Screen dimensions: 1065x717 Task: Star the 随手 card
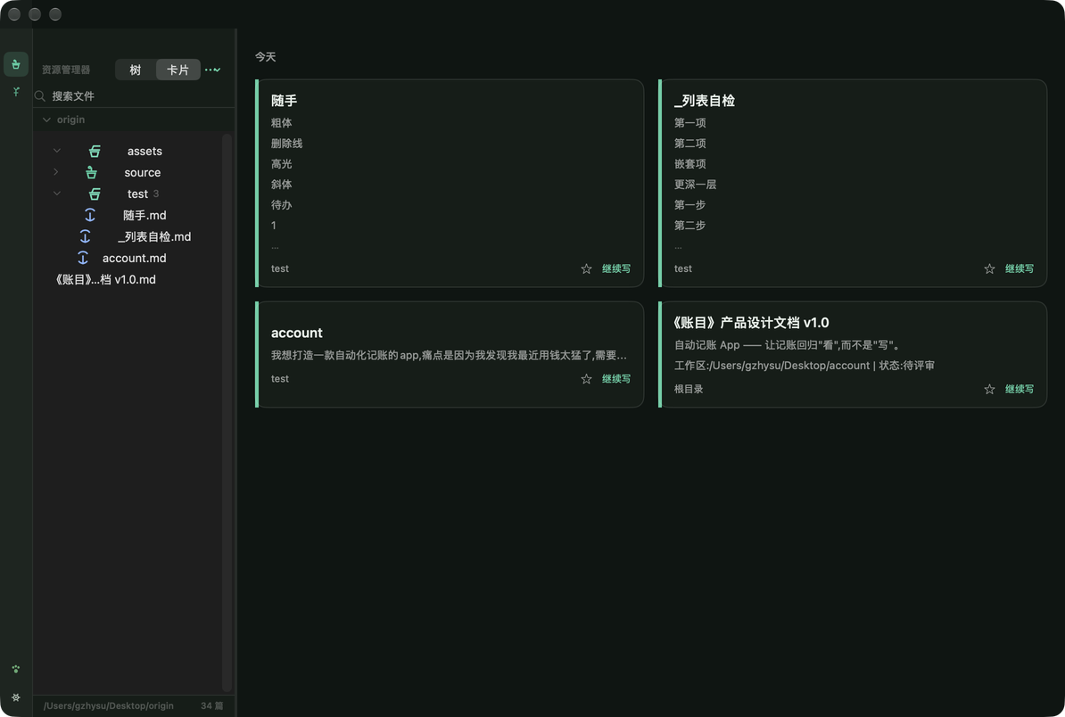pos(586,269)
